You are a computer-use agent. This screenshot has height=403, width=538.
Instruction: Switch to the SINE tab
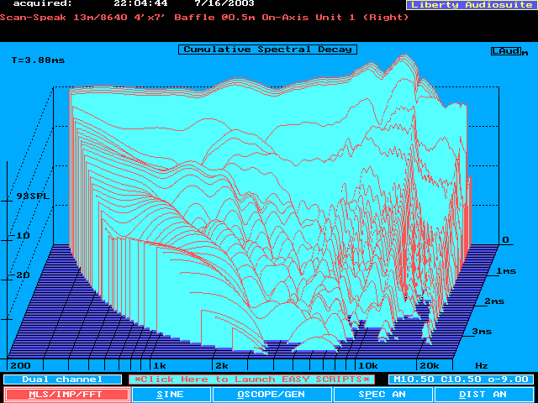[171, 394]
